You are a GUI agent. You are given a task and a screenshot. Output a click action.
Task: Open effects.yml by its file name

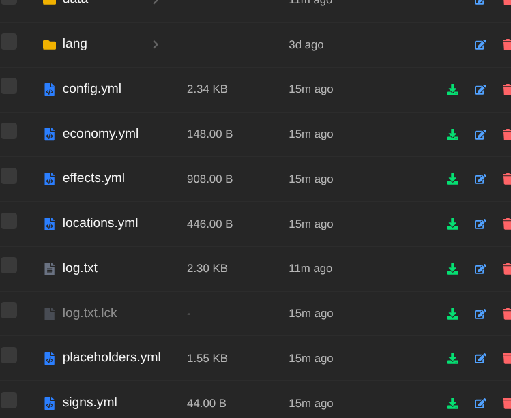pos(93,178)
